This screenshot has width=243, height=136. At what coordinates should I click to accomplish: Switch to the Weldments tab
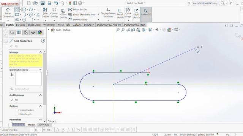pos(49,25)
